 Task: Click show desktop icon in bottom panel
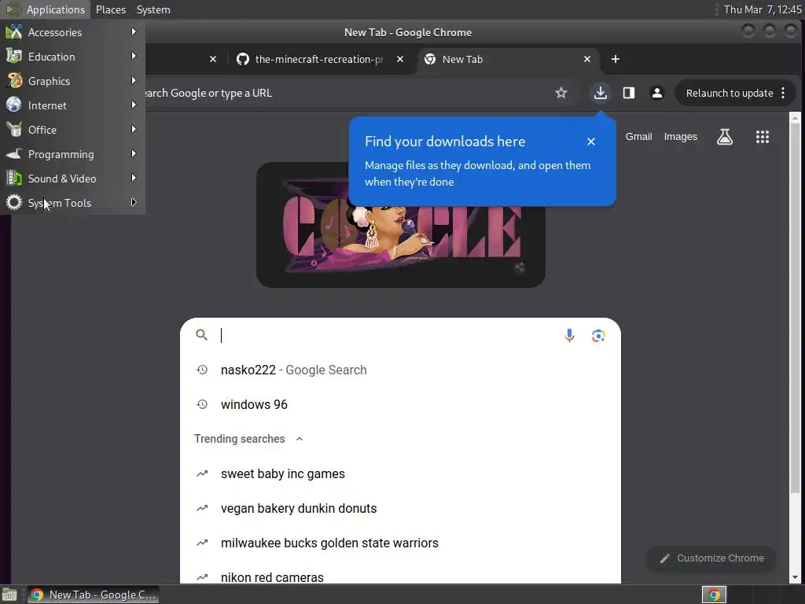point(9,595)
